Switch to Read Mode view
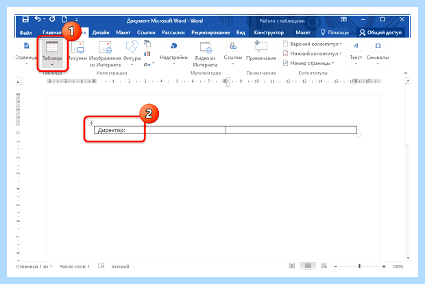425x284 pixels. point(292,266)
